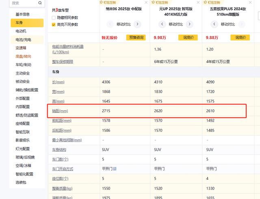Click the 6年或15万公里 warranty cell

(166, 62)
